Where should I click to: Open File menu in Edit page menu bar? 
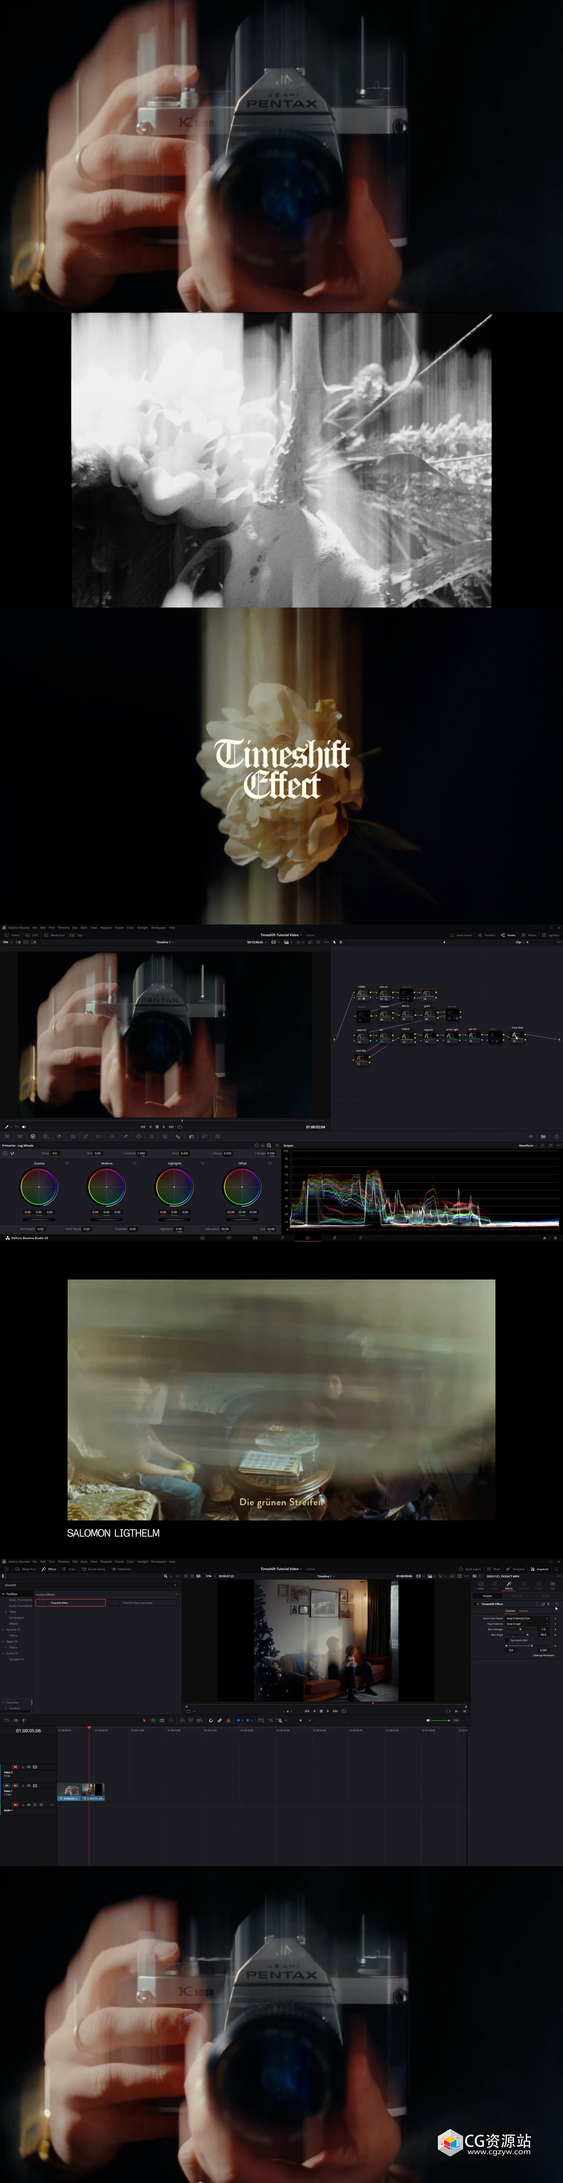coord(35,1562)
